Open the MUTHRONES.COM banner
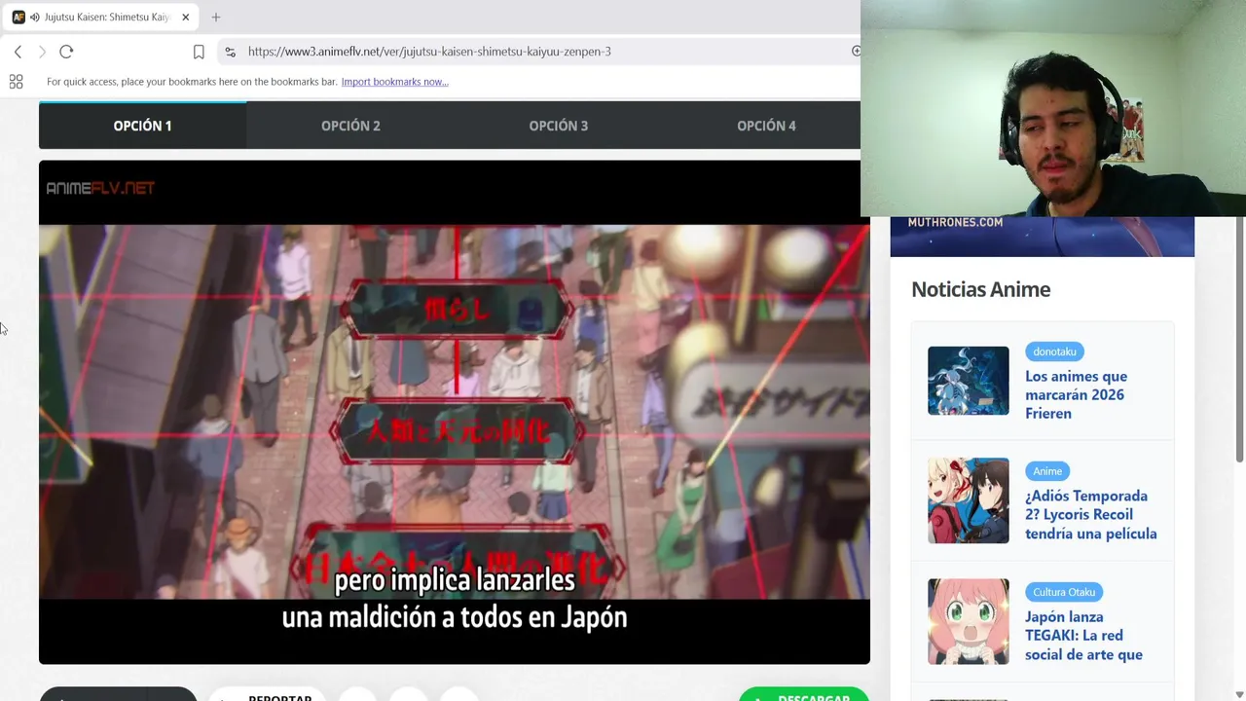This screenshot has height=701, width=1246. coord(1042,236)
